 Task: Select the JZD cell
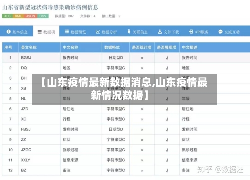click(39, 109)
